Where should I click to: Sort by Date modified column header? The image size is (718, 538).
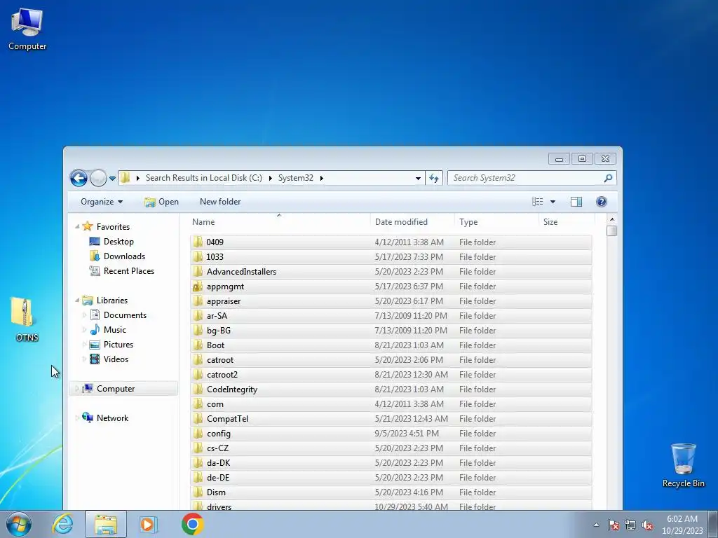(x=412, y=222)
